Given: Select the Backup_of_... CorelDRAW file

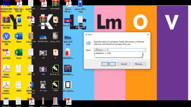Looking at the screenshot, I should click(x=56, y=70).
